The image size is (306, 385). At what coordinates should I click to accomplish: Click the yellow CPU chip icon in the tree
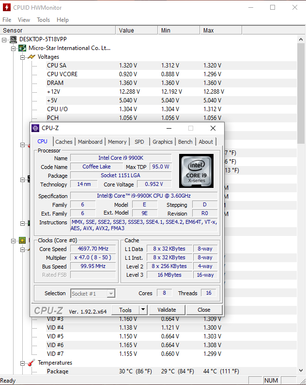(x=22, y=240)
